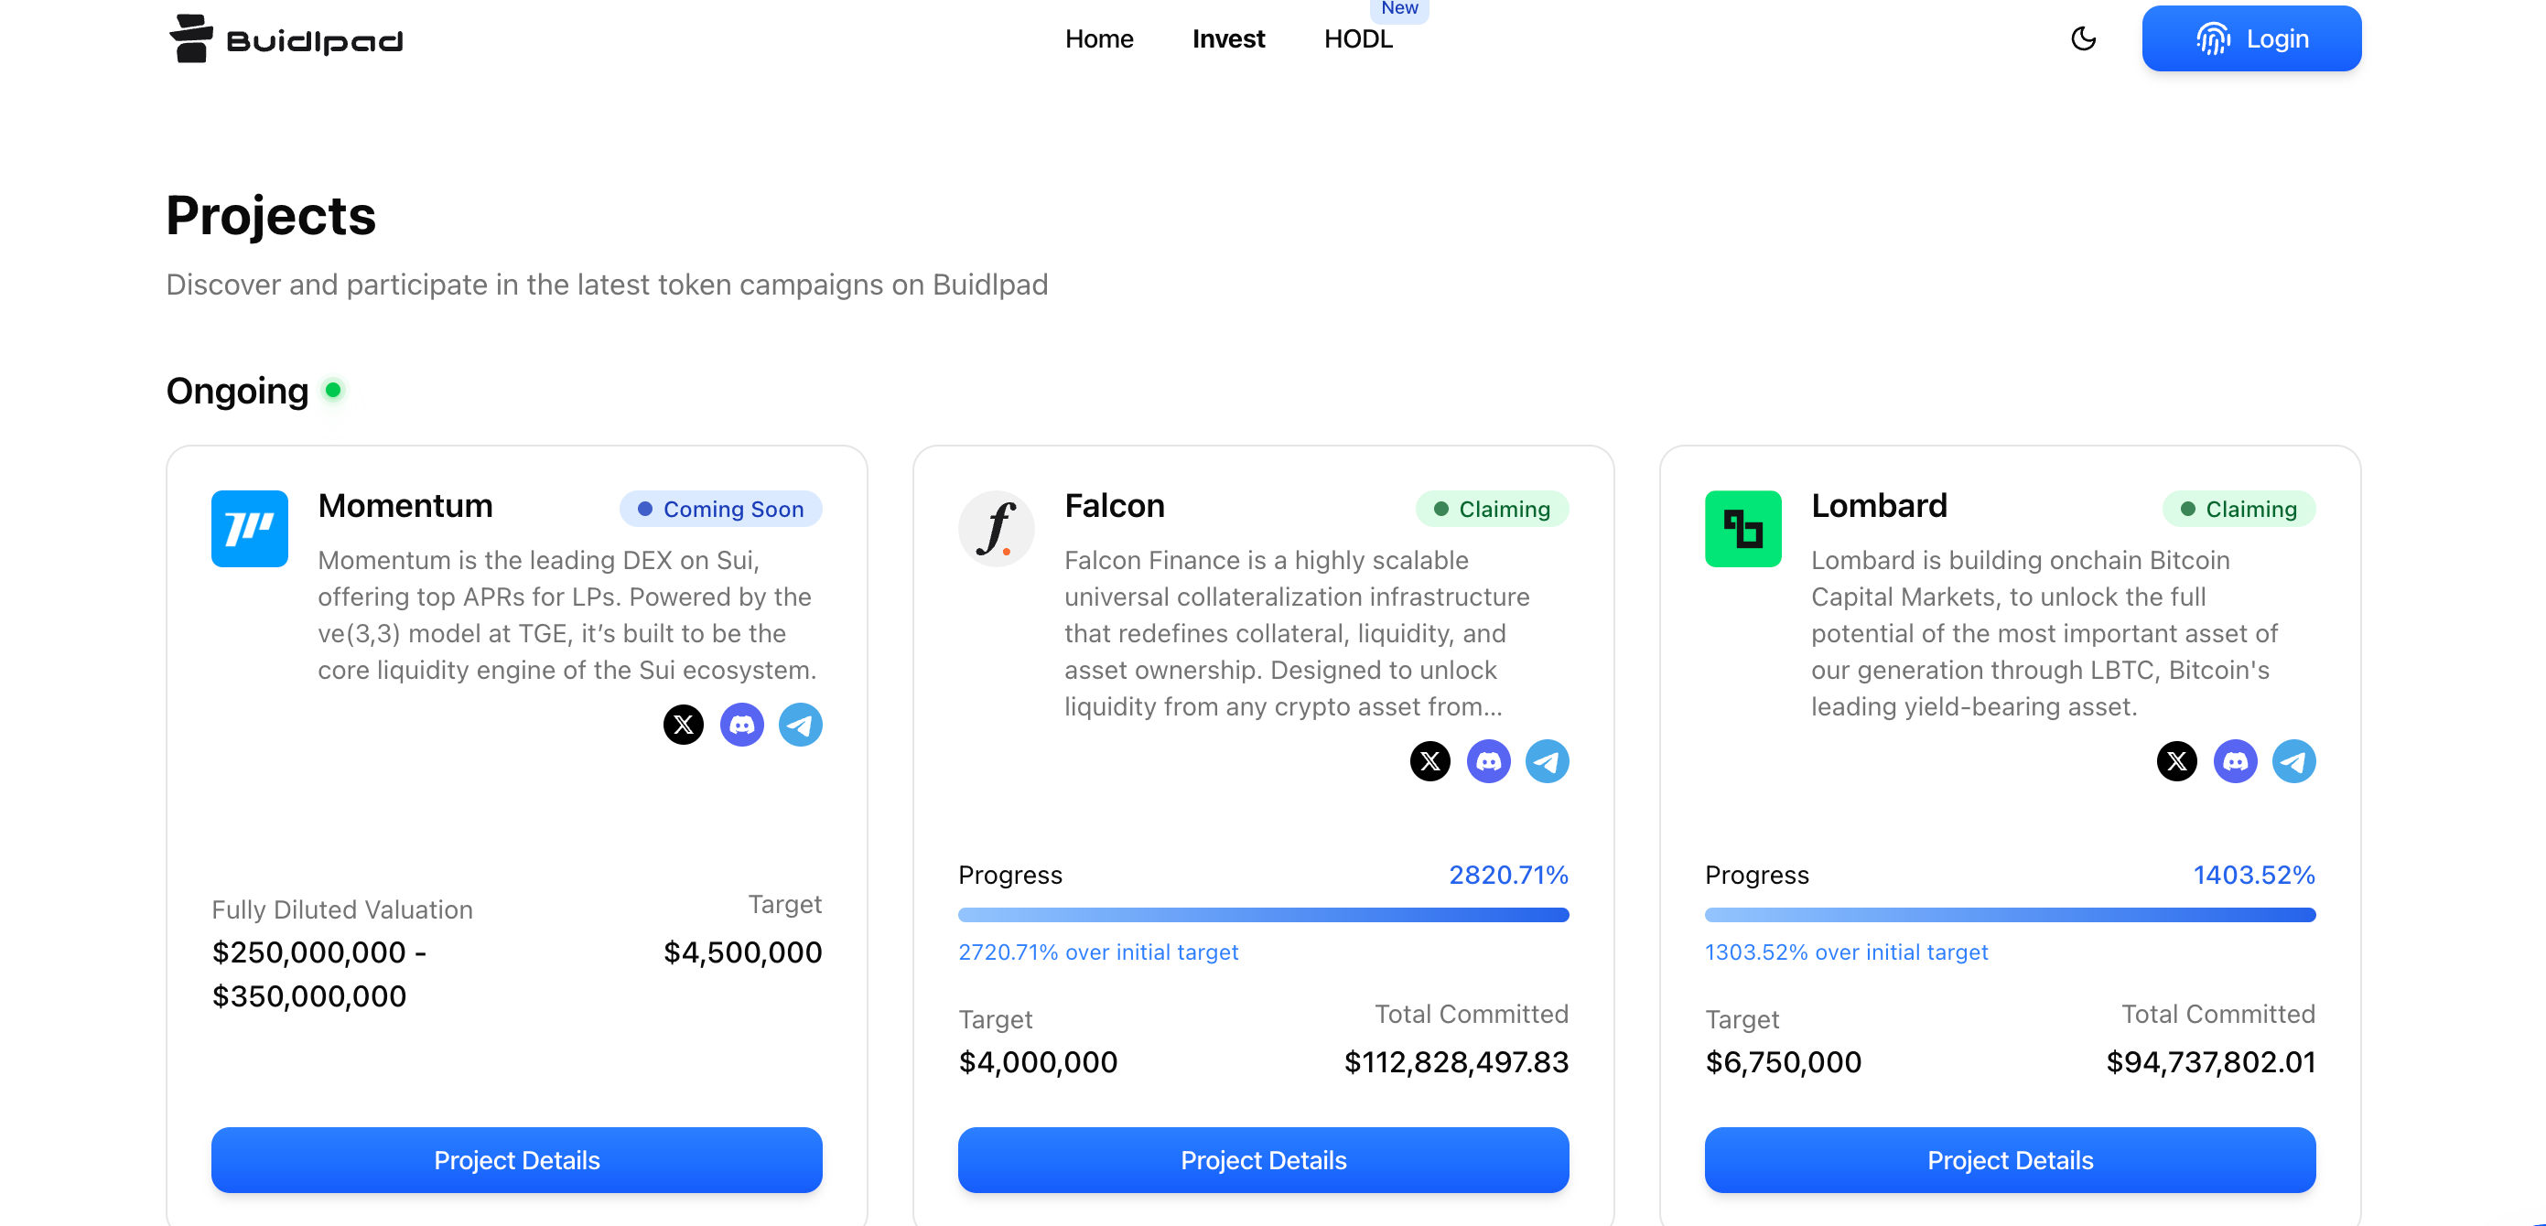Open Lombard's X (Twitter) profile
2546x1226 pixels.
coord(2177,760)
